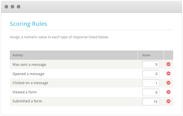Remove the 'Opened a message' rule
This screenshot has height=116, width=183.
(x=169, y=74)
